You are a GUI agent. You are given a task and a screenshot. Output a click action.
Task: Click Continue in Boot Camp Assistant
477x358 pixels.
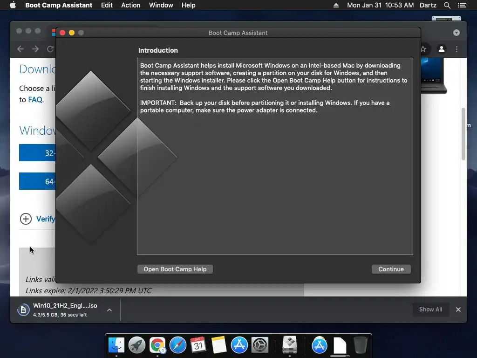click(391, 269)
